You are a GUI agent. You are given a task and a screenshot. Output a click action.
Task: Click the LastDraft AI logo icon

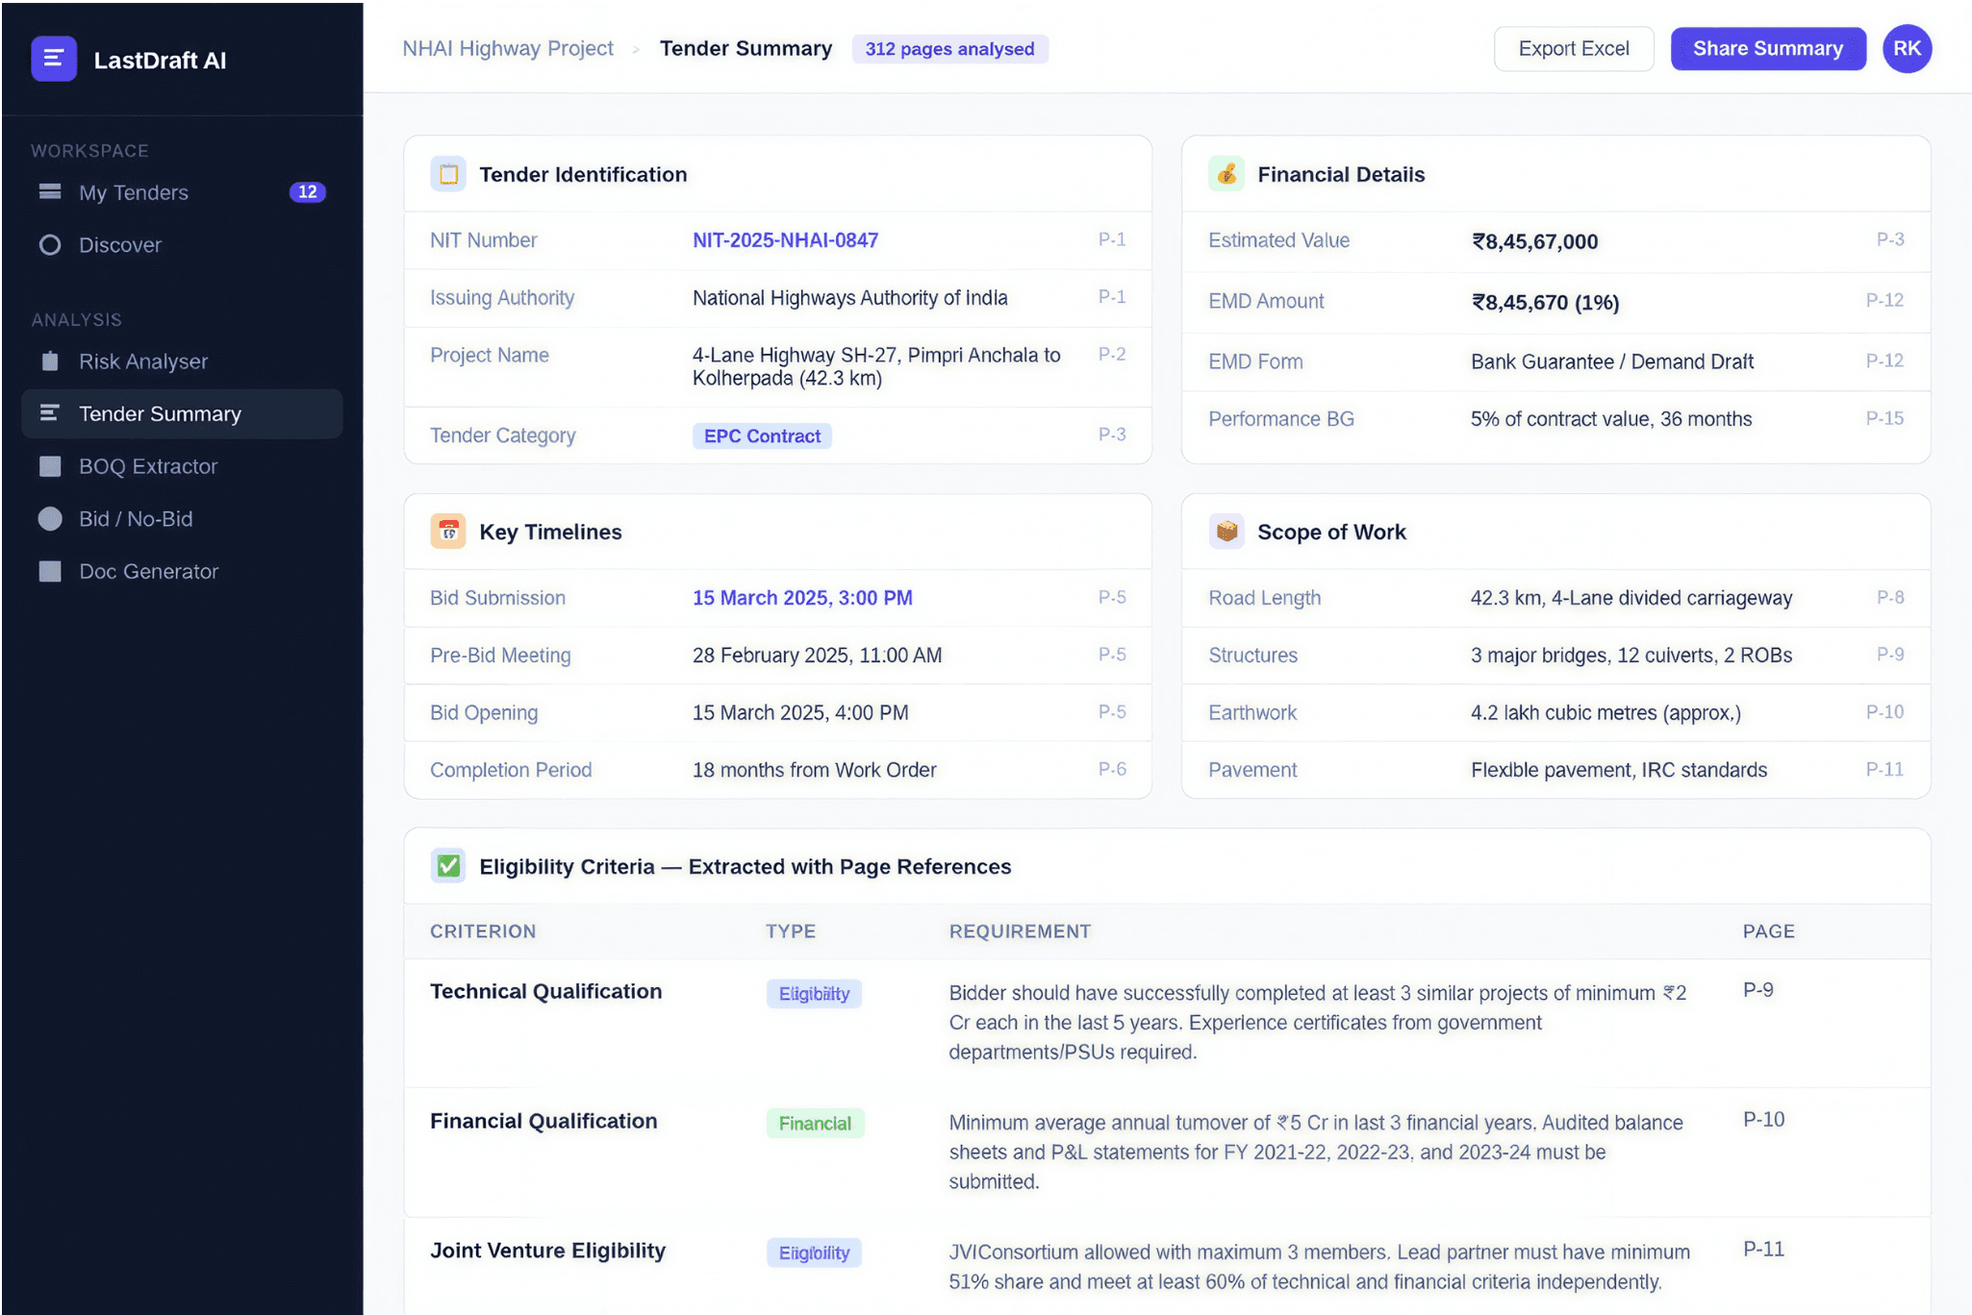point(54,59)
